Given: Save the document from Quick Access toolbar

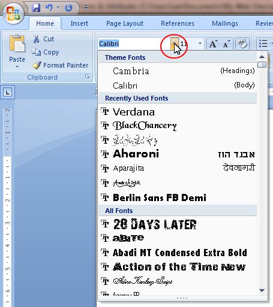Looking at the screenshot, I should point(36,8).
